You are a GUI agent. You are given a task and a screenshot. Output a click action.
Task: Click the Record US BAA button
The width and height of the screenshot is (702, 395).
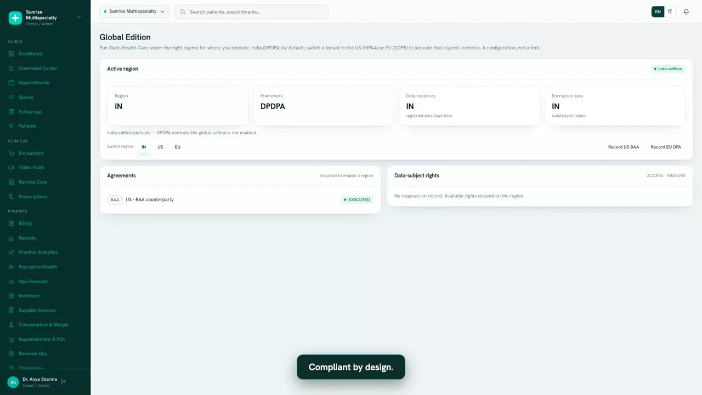coord(624,147)
